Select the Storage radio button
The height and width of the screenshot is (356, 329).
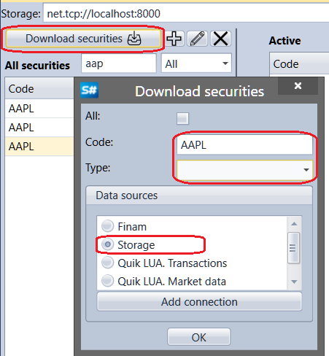[x=108, y=244]
